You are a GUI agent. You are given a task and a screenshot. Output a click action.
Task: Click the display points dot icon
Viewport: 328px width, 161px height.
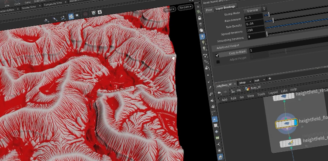tap(208, 75)
